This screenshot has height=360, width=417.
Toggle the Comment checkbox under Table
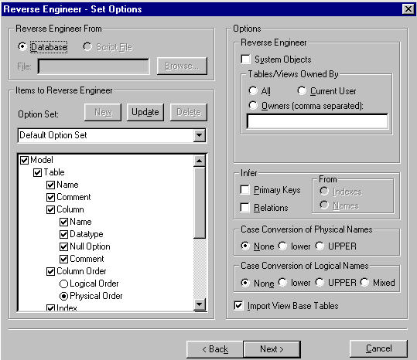coord(50,198)
